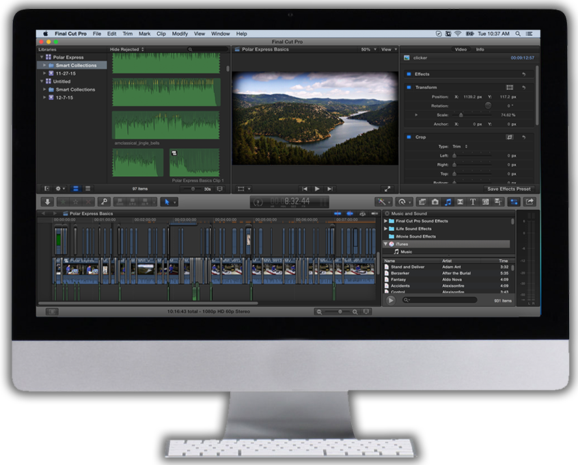Open the Photos browser camera icon
The width and height of the screenshot is (578, 465).
[x=435, y=201]
